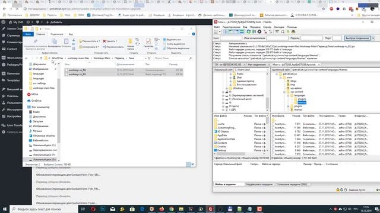Click FileZilla disconnect from server icon
The image size is (380, 213).
click(x=265, y=31)
